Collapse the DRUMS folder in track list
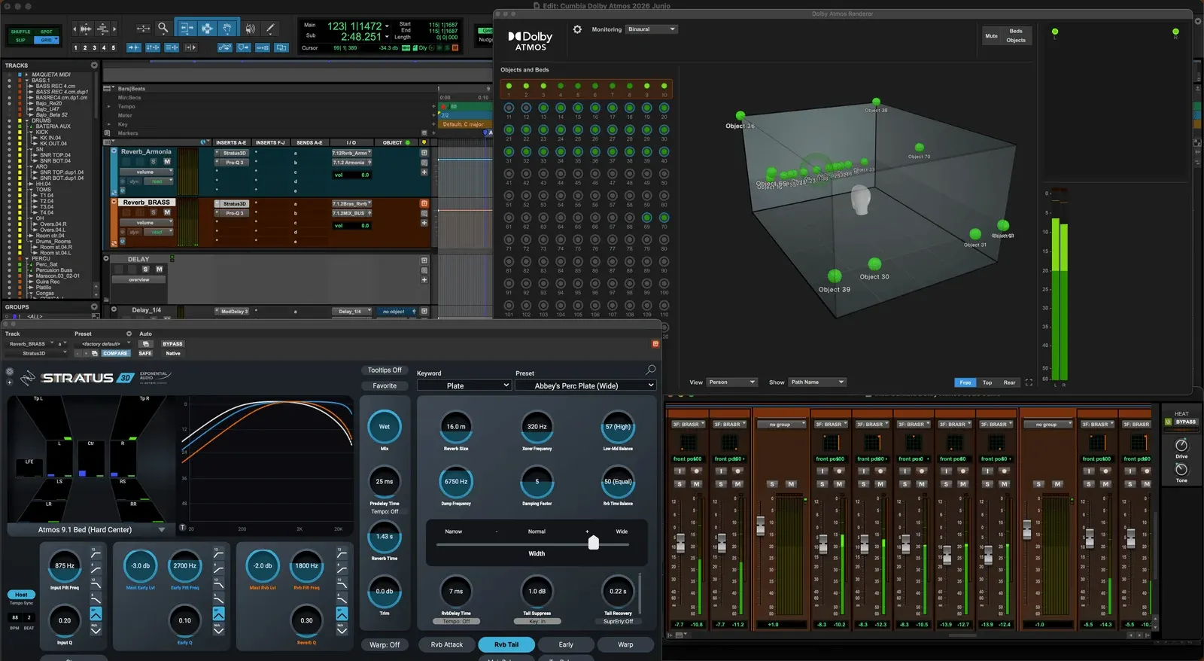The image size is (1204, 661). pos(28,120)
